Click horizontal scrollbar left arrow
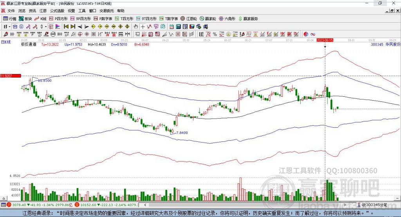The width and height of the screenshot is (401, 217). point(145,205)
